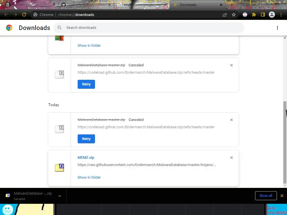
Task: Close the bottom download shelf
Action: point(282,196)
